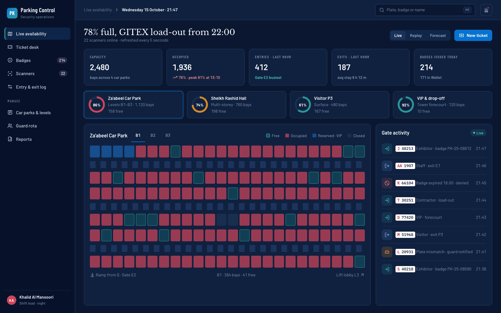Click the Entry & exit log arrows icon
501x313 pixels.
[x=10, y=87]
